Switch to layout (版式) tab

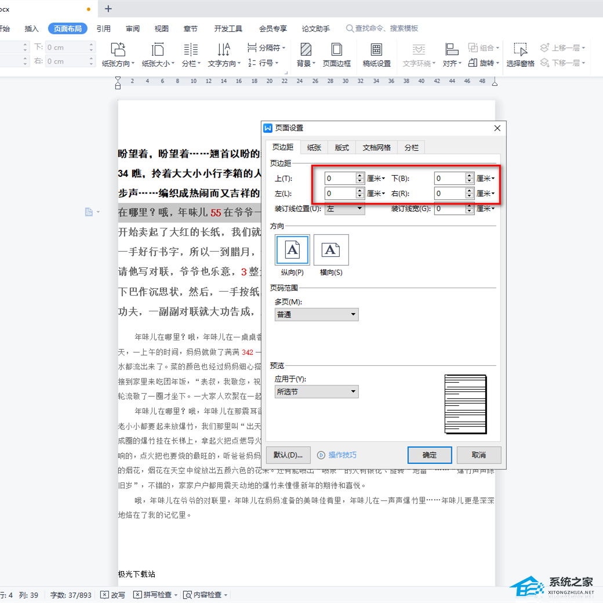click(342, 148)
